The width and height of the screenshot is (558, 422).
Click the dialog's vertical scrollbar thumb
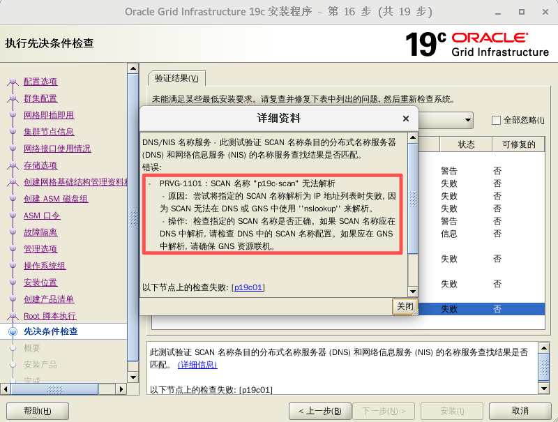click(x=413, y=199)
